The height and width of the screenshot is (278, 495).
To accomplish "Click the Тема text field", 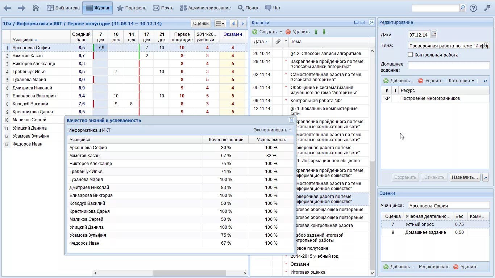I will pos(449,46).
